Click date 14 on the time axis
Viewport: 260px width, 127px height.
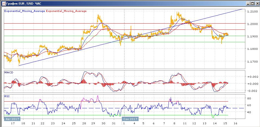pyautogui.click(x=215, y=123)
